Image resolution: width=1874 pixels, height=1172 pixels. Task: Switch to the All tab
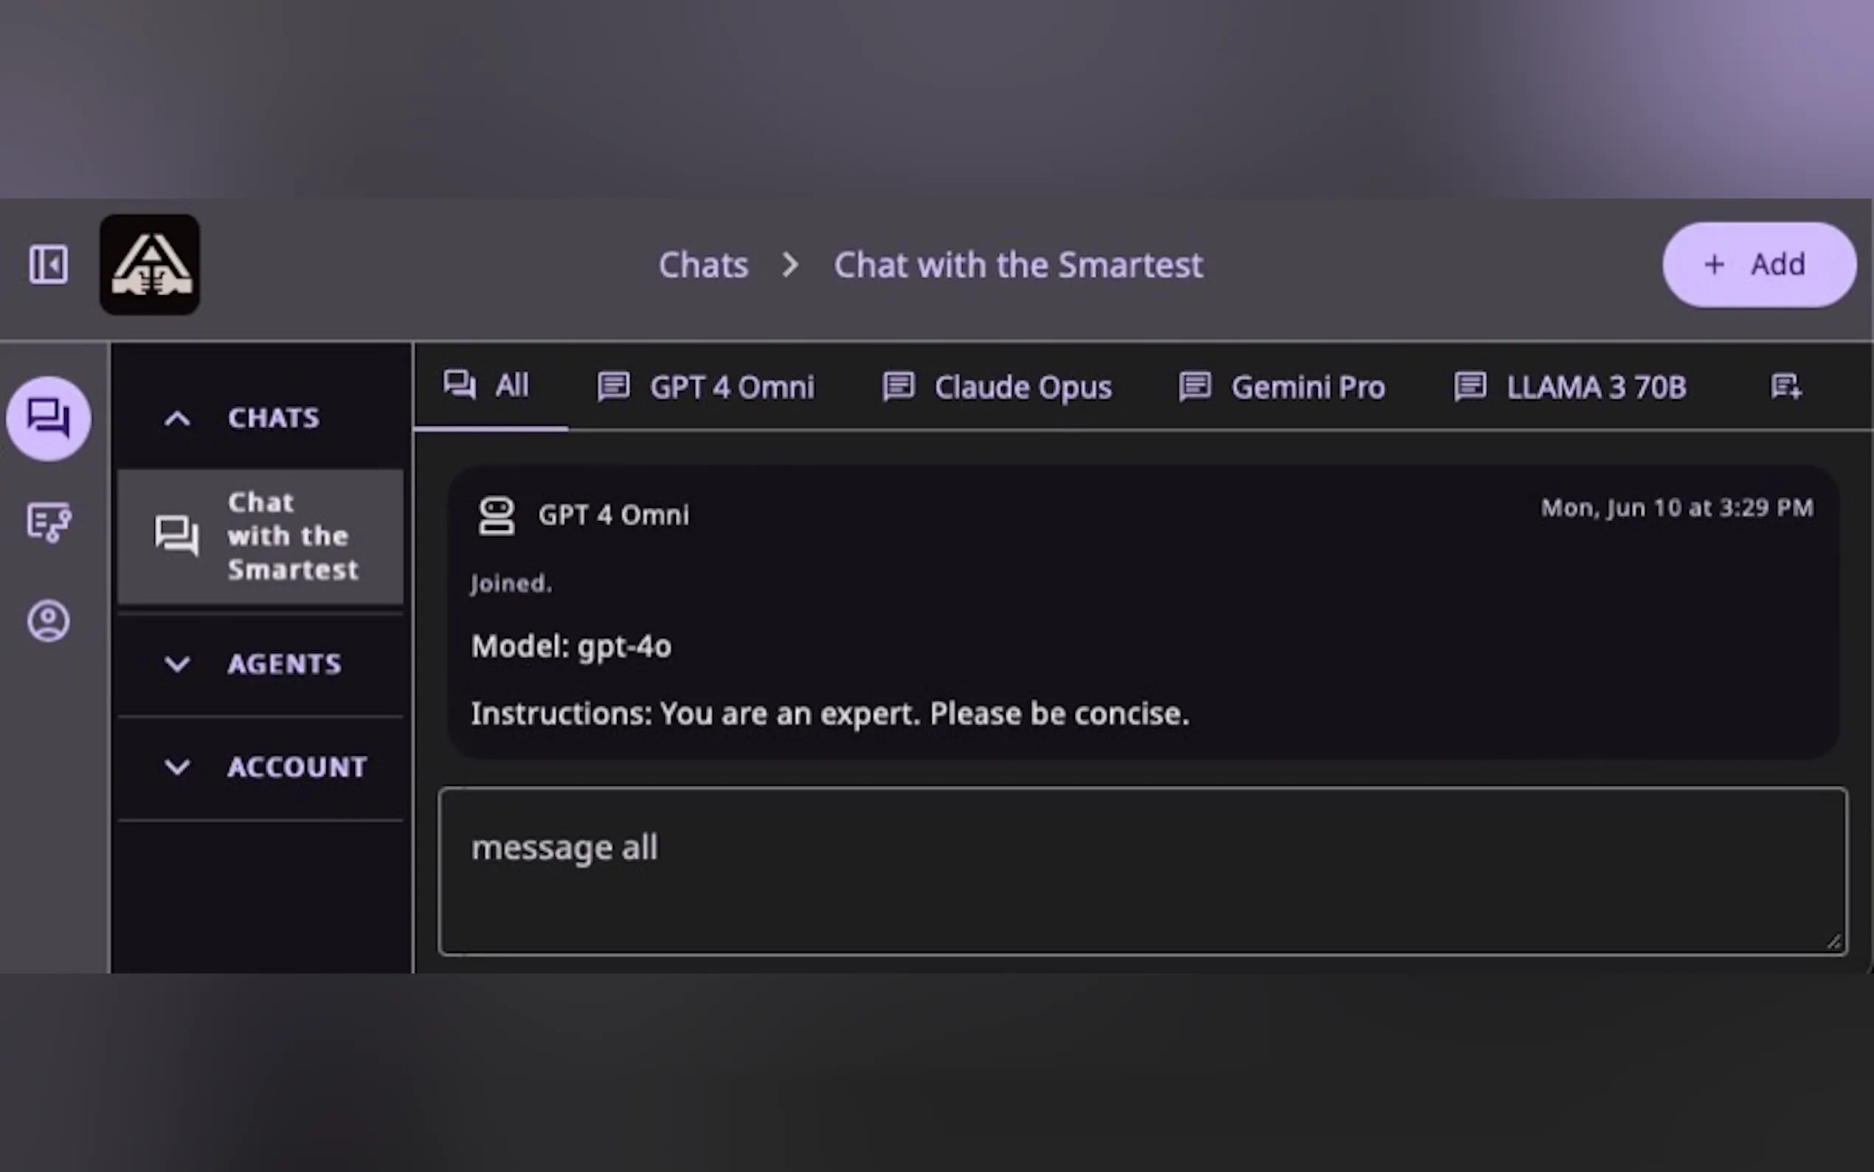coord(487,385)
